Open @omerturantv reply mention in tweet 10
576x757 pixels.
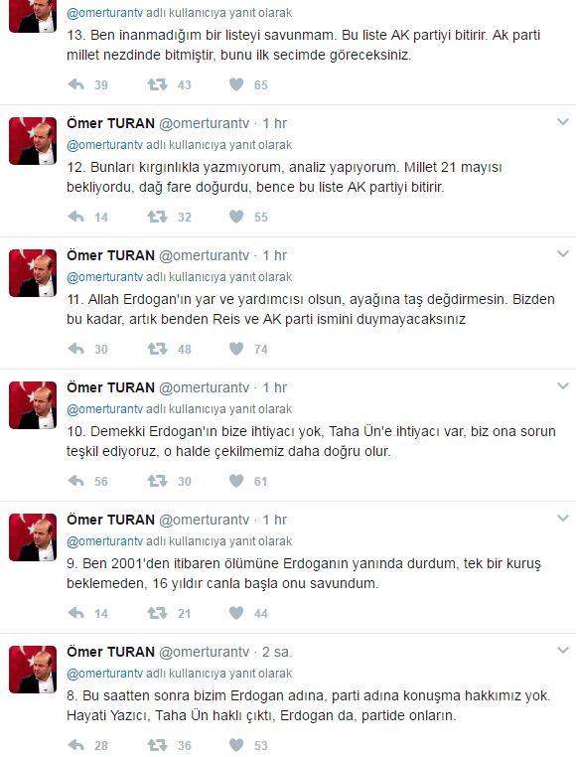click(x=104, y=409)
